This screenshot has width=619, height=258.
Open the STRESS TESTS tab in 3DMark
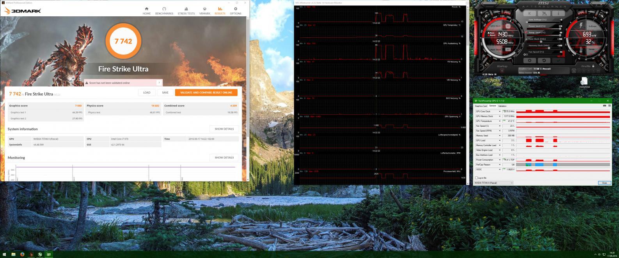186,10
